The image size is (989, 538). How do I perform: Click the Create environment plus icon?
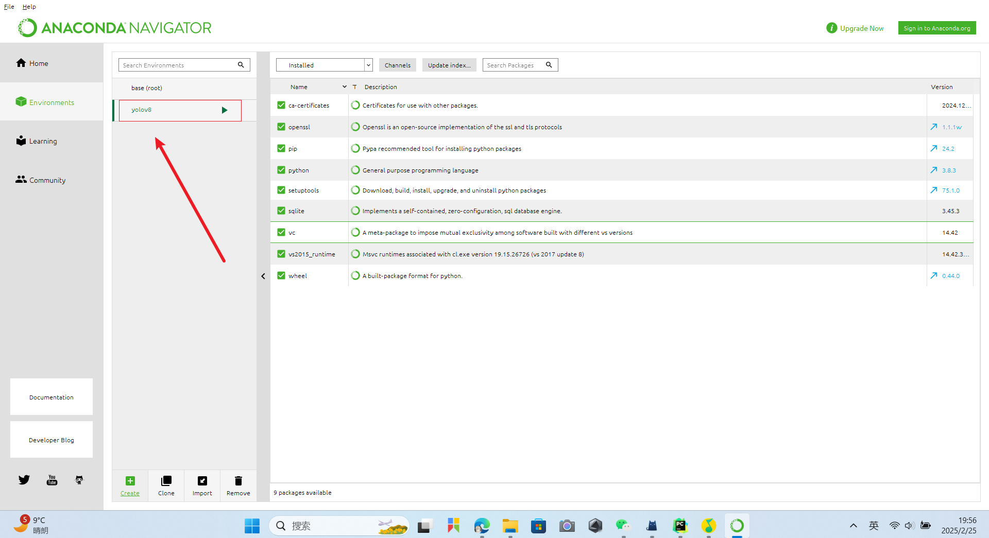130,481
